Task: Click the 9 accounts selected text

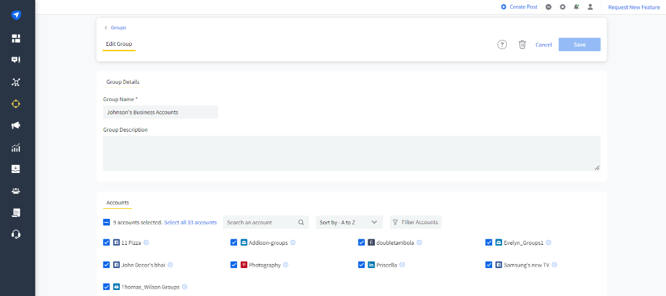Action: 138,222
